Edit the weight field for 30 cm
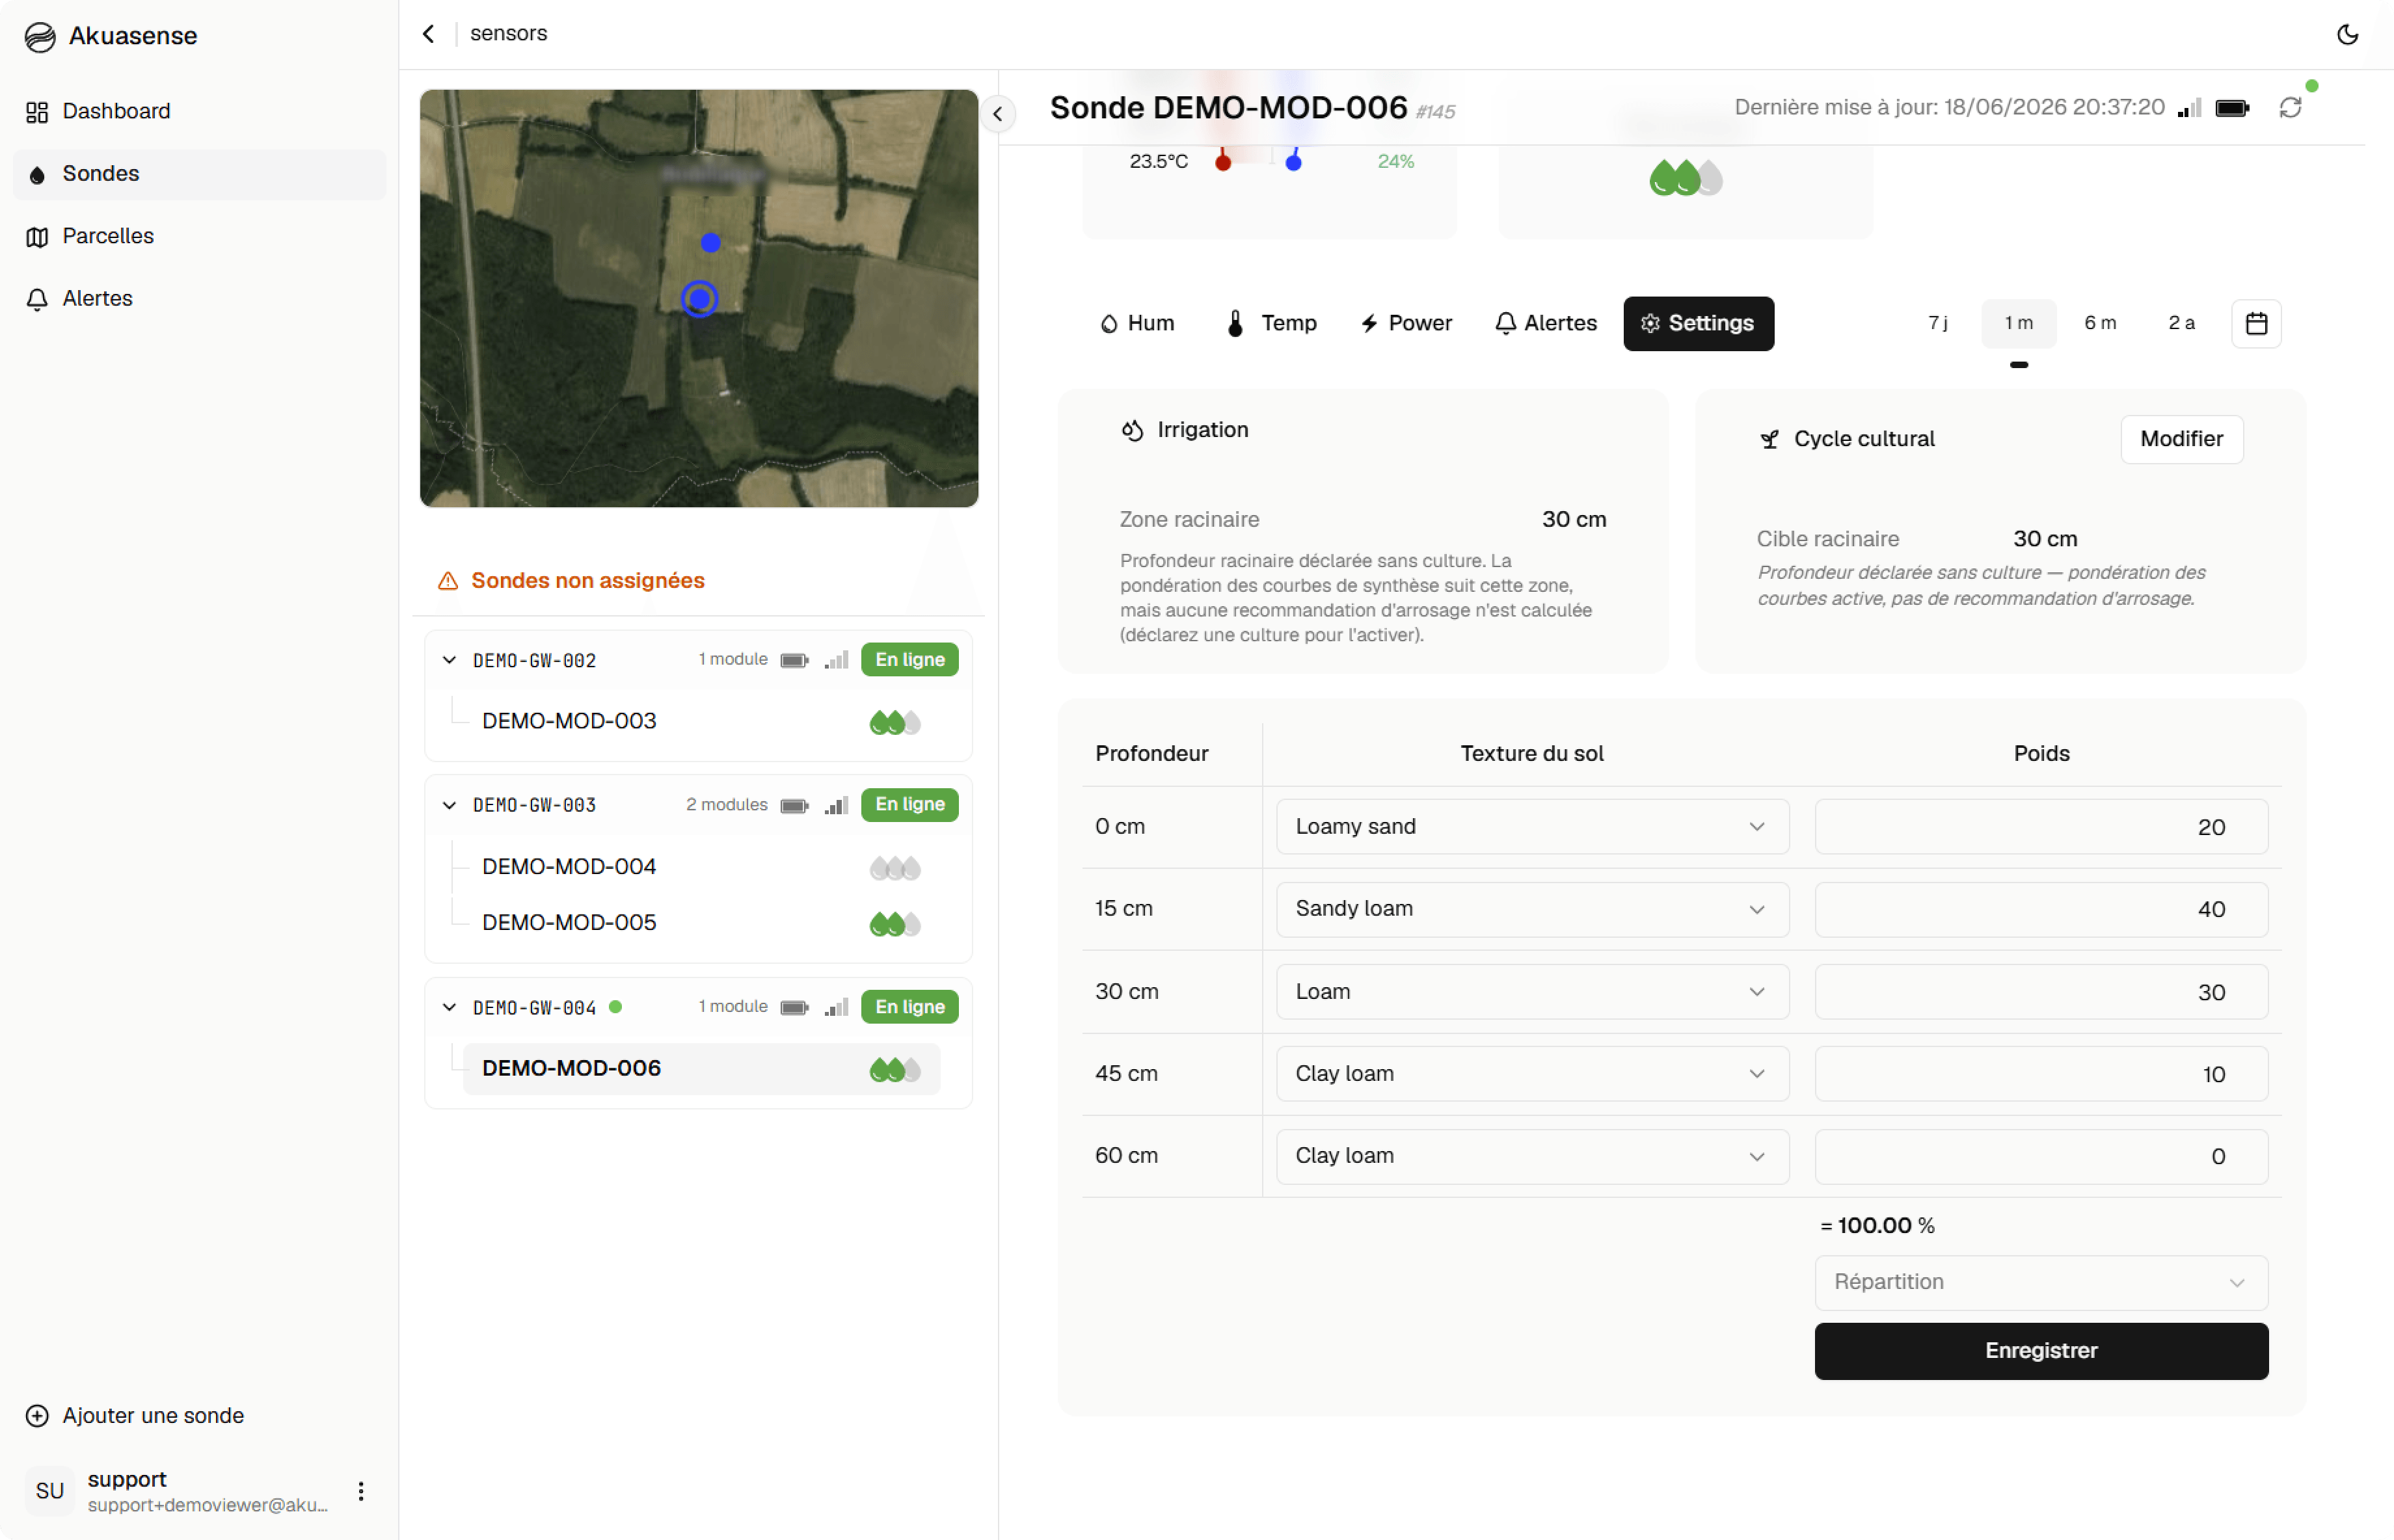This screenshot has width=2394, height=1540. 2041,992
